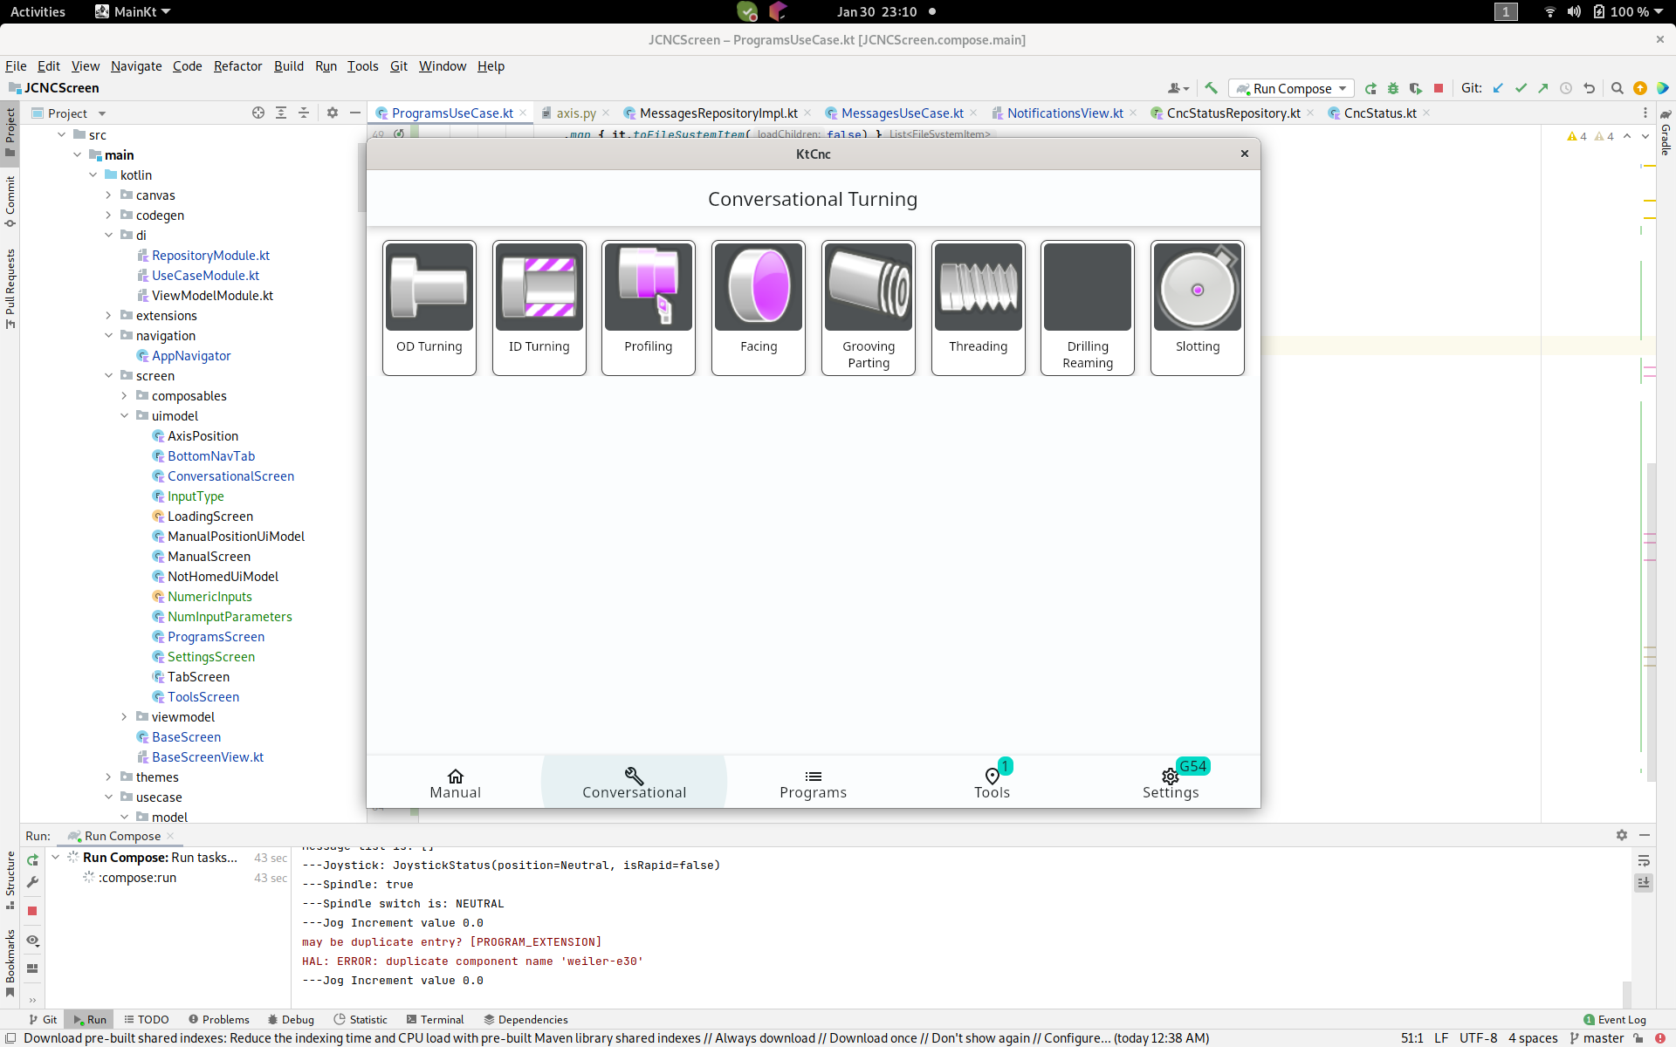Rollback changes via undo arrow icon

1589,88
